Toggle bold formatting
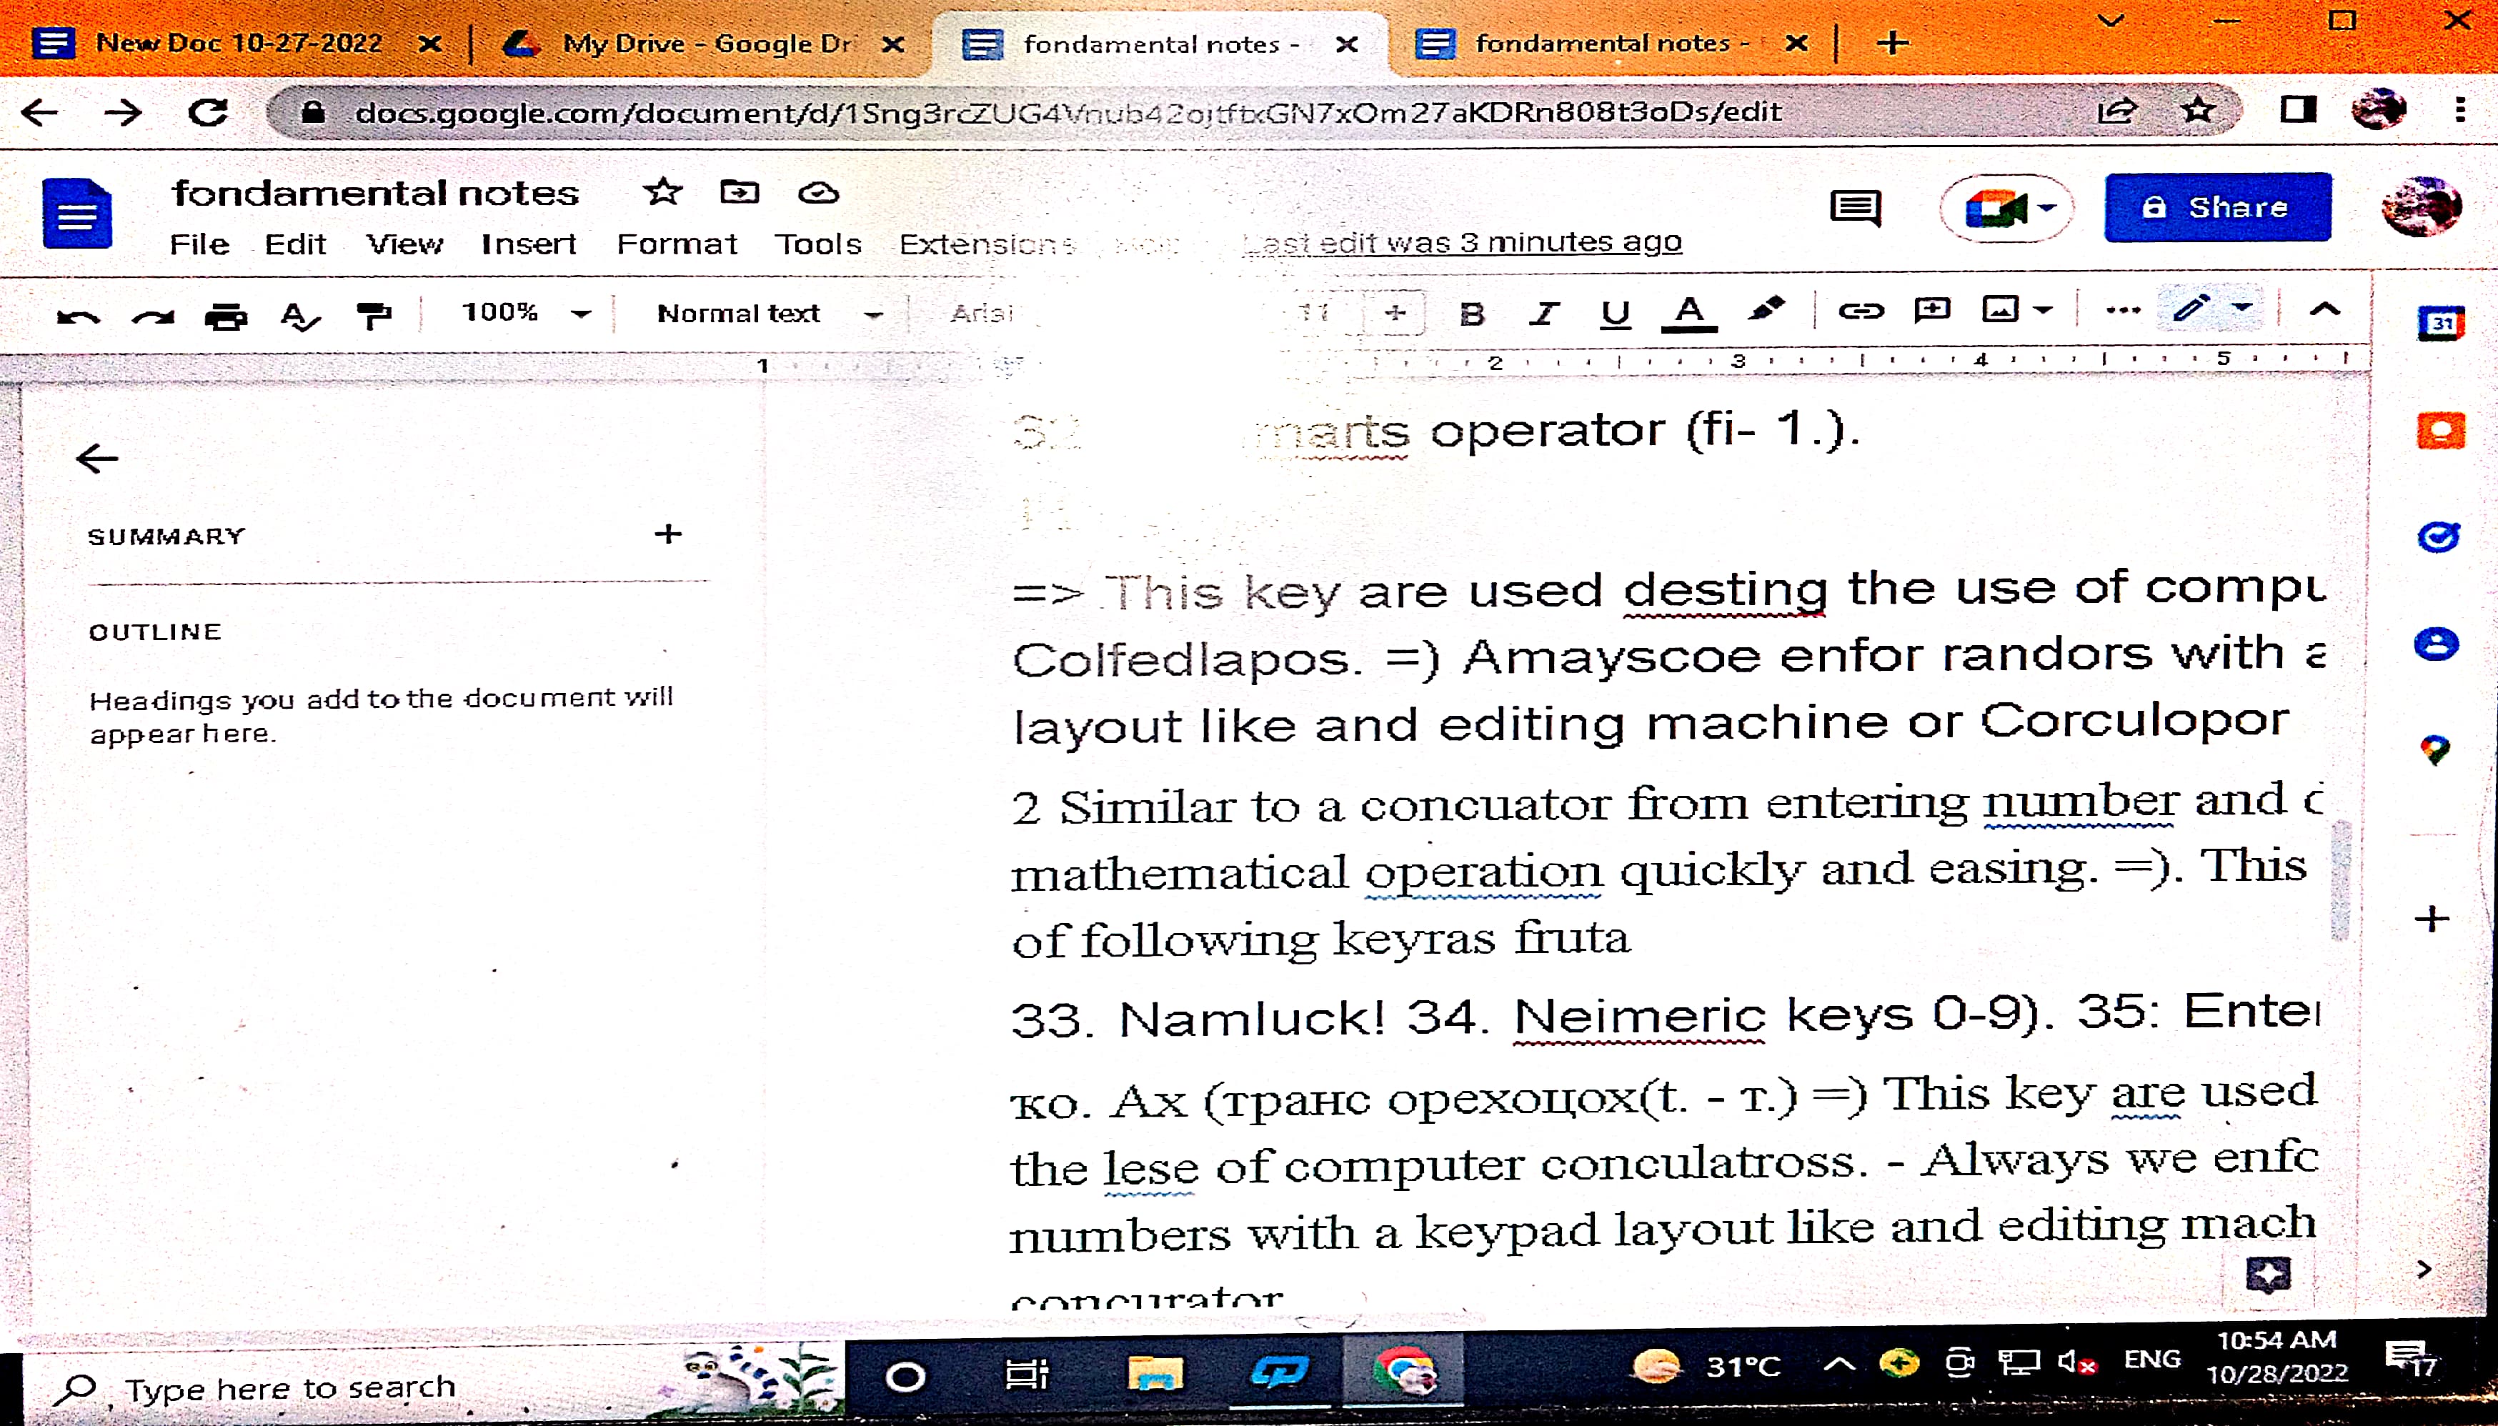 tap(1471, 314)
